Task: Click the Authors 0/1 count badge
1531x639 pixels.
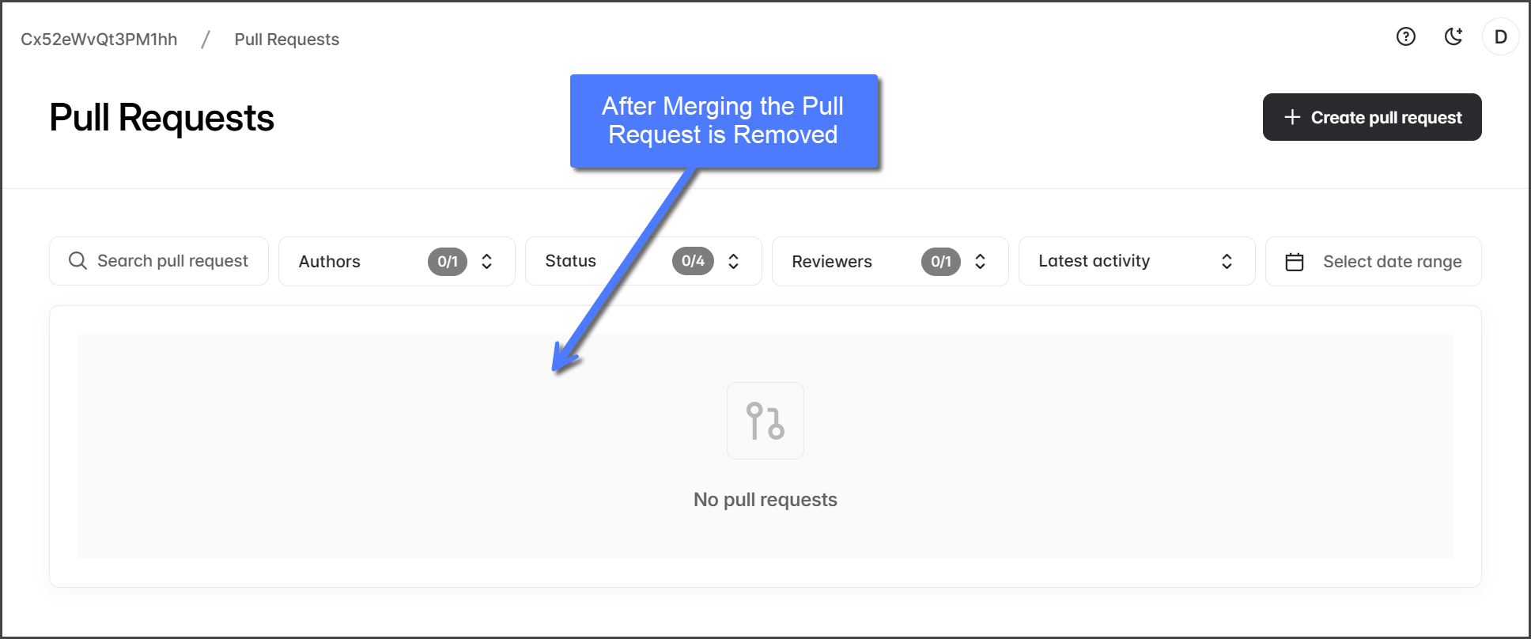Action: (x=448, y=262)
